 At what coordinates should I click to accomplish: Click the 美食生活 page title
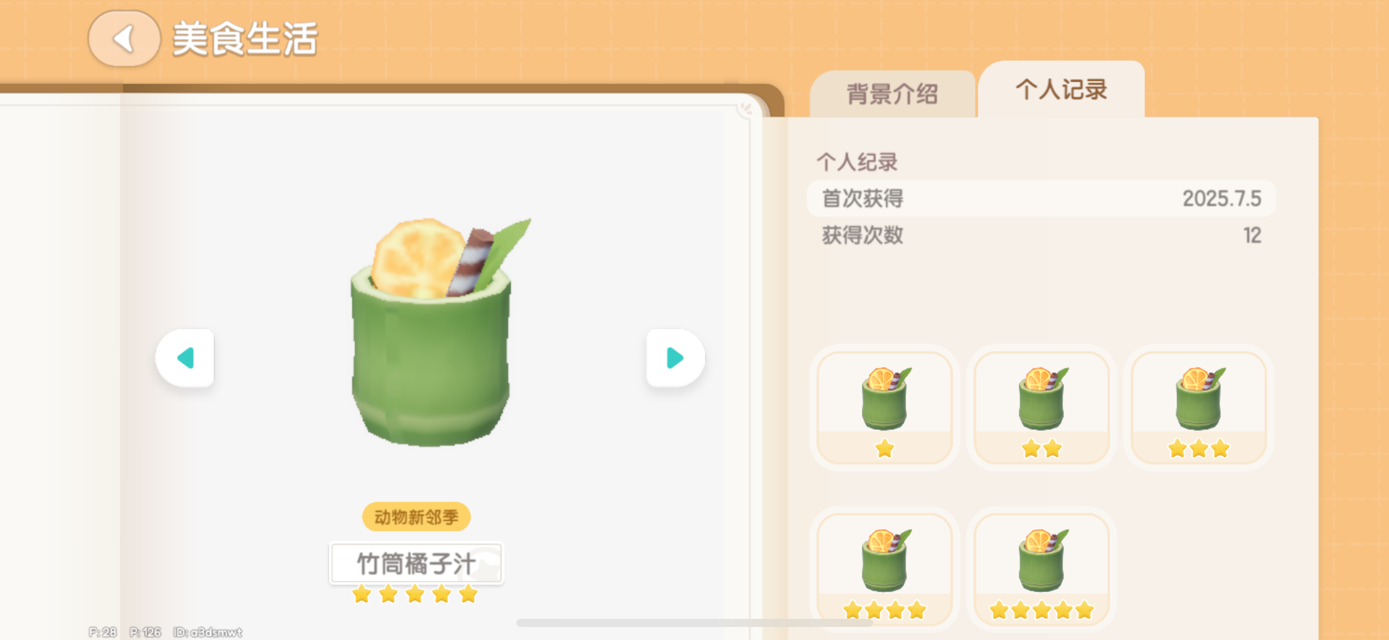click(x=245, y=39)
